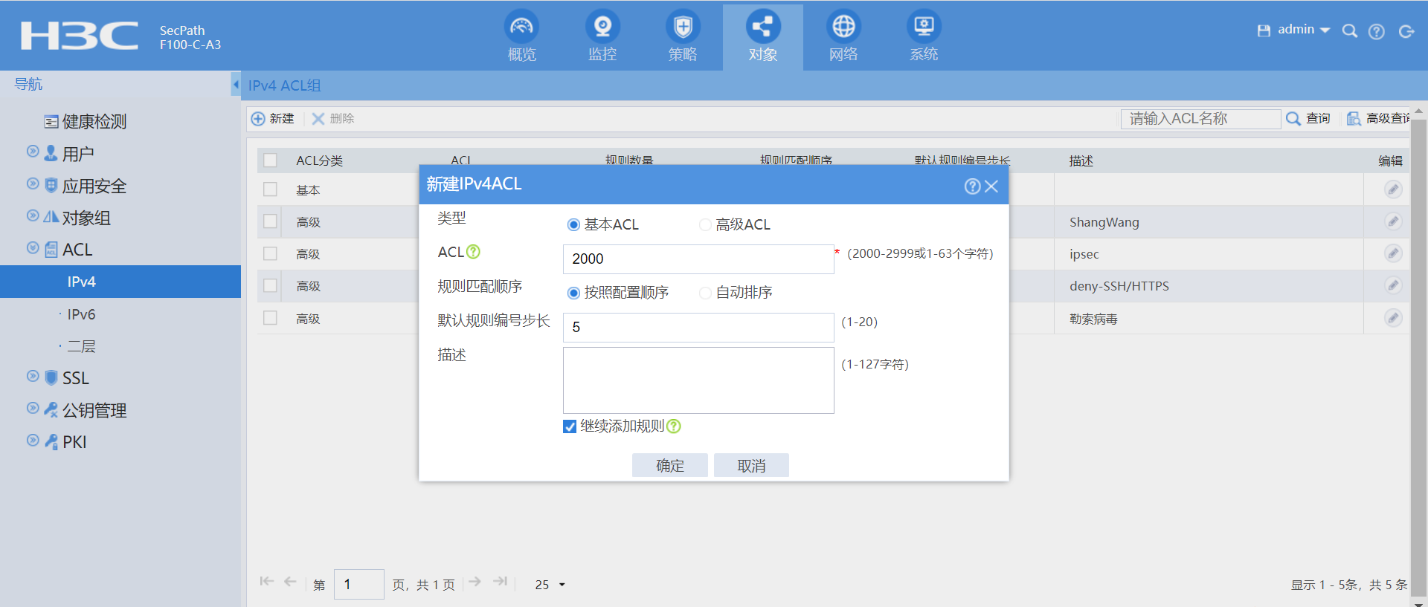Open 高级查询 advanced search

tap(1378, 119)
